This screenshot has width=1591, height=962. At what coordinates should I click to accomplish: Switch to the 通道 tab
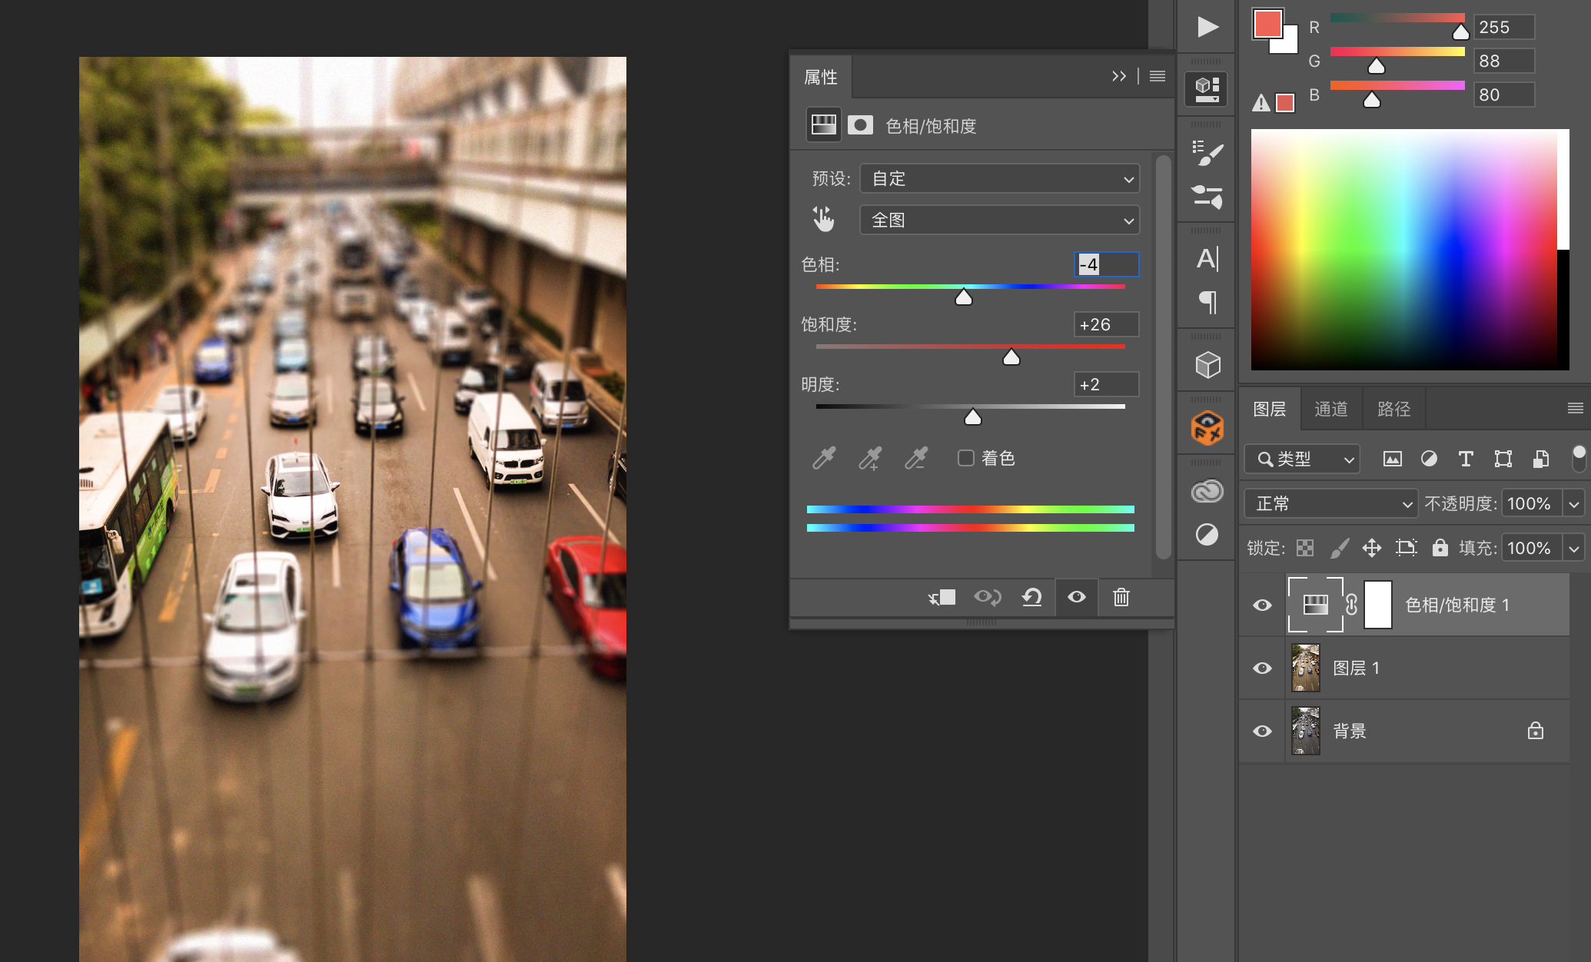pos(1330,409)
